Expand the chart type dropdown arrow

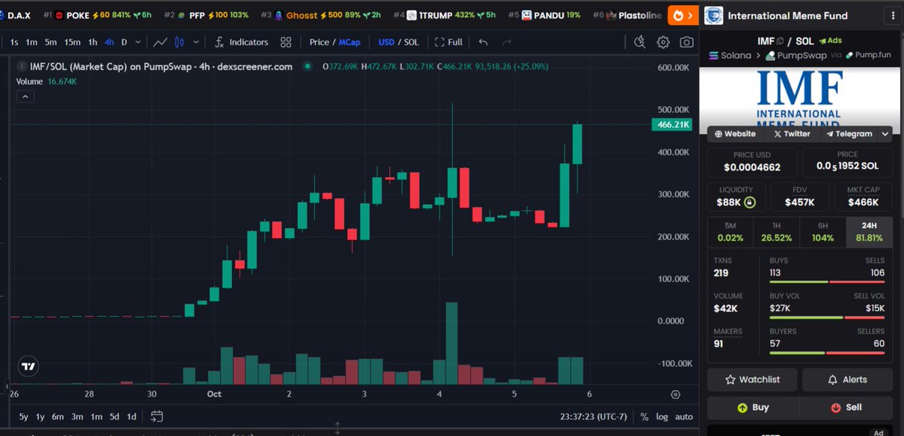point(197,42)
